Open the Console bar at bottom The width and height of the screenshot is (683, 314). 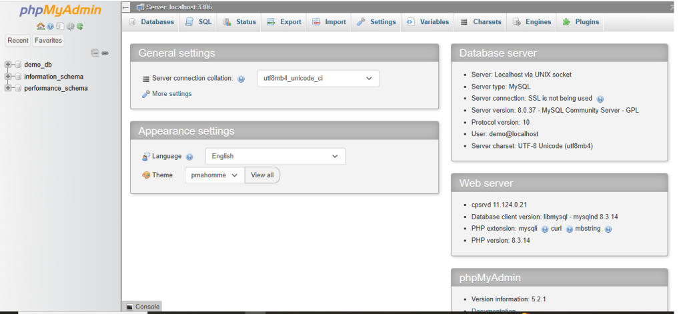pos(143,307)
